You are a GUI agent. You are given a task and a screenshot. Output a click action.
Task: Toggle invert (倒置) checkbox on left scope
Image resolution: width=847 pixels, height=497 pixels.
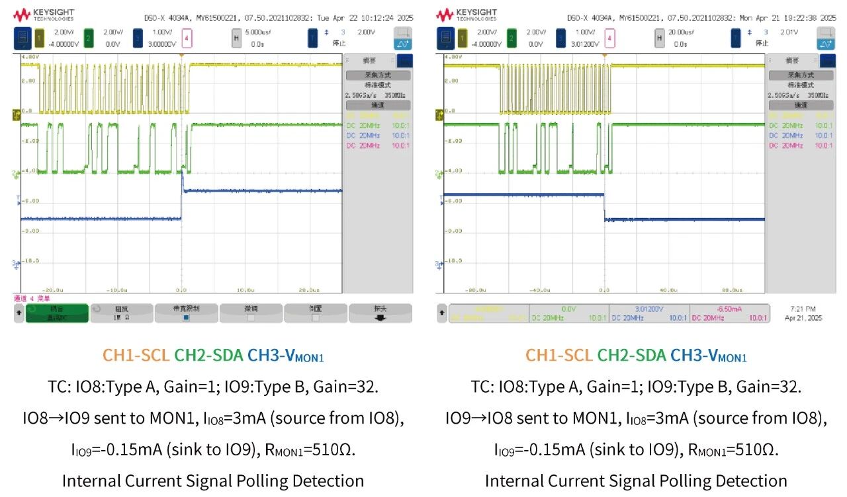click(315, 317)
